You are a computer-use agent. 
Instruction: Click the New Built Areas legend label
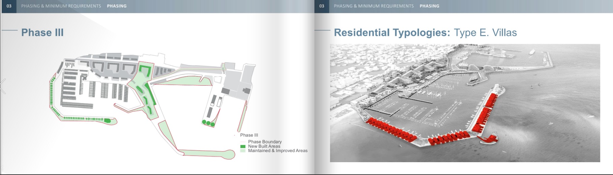point(264,146)
